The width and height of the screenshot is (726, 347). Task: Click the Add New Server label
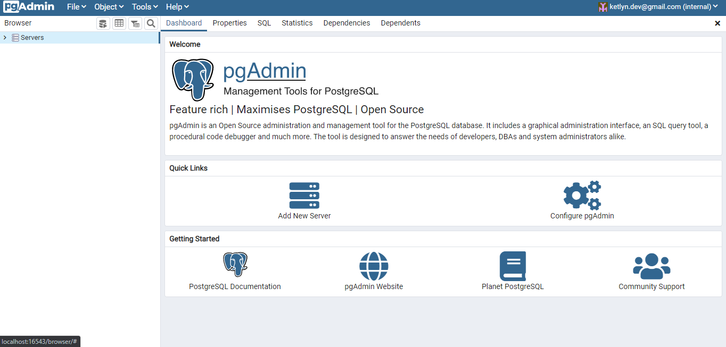pos(304,216)
